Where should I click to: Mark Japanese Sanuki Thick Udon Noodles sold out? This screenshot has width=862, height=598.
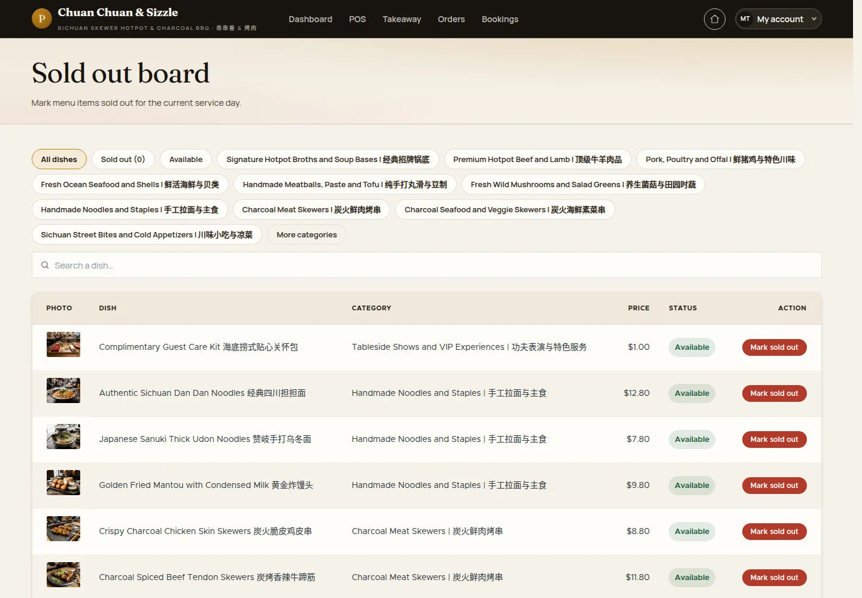tap(774, 440)
